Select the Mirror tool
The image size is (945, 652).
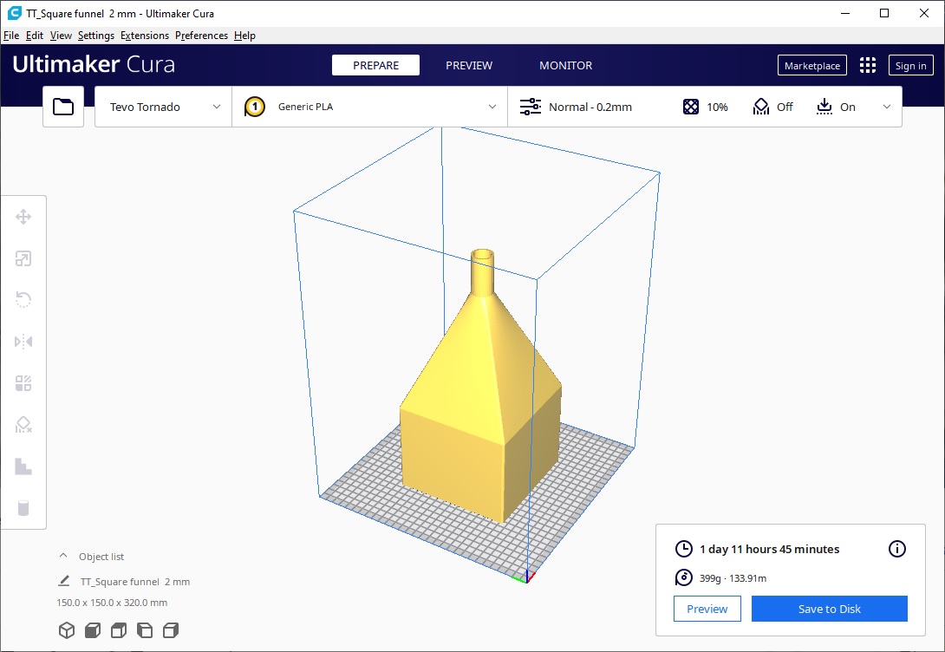pos(23,342)
